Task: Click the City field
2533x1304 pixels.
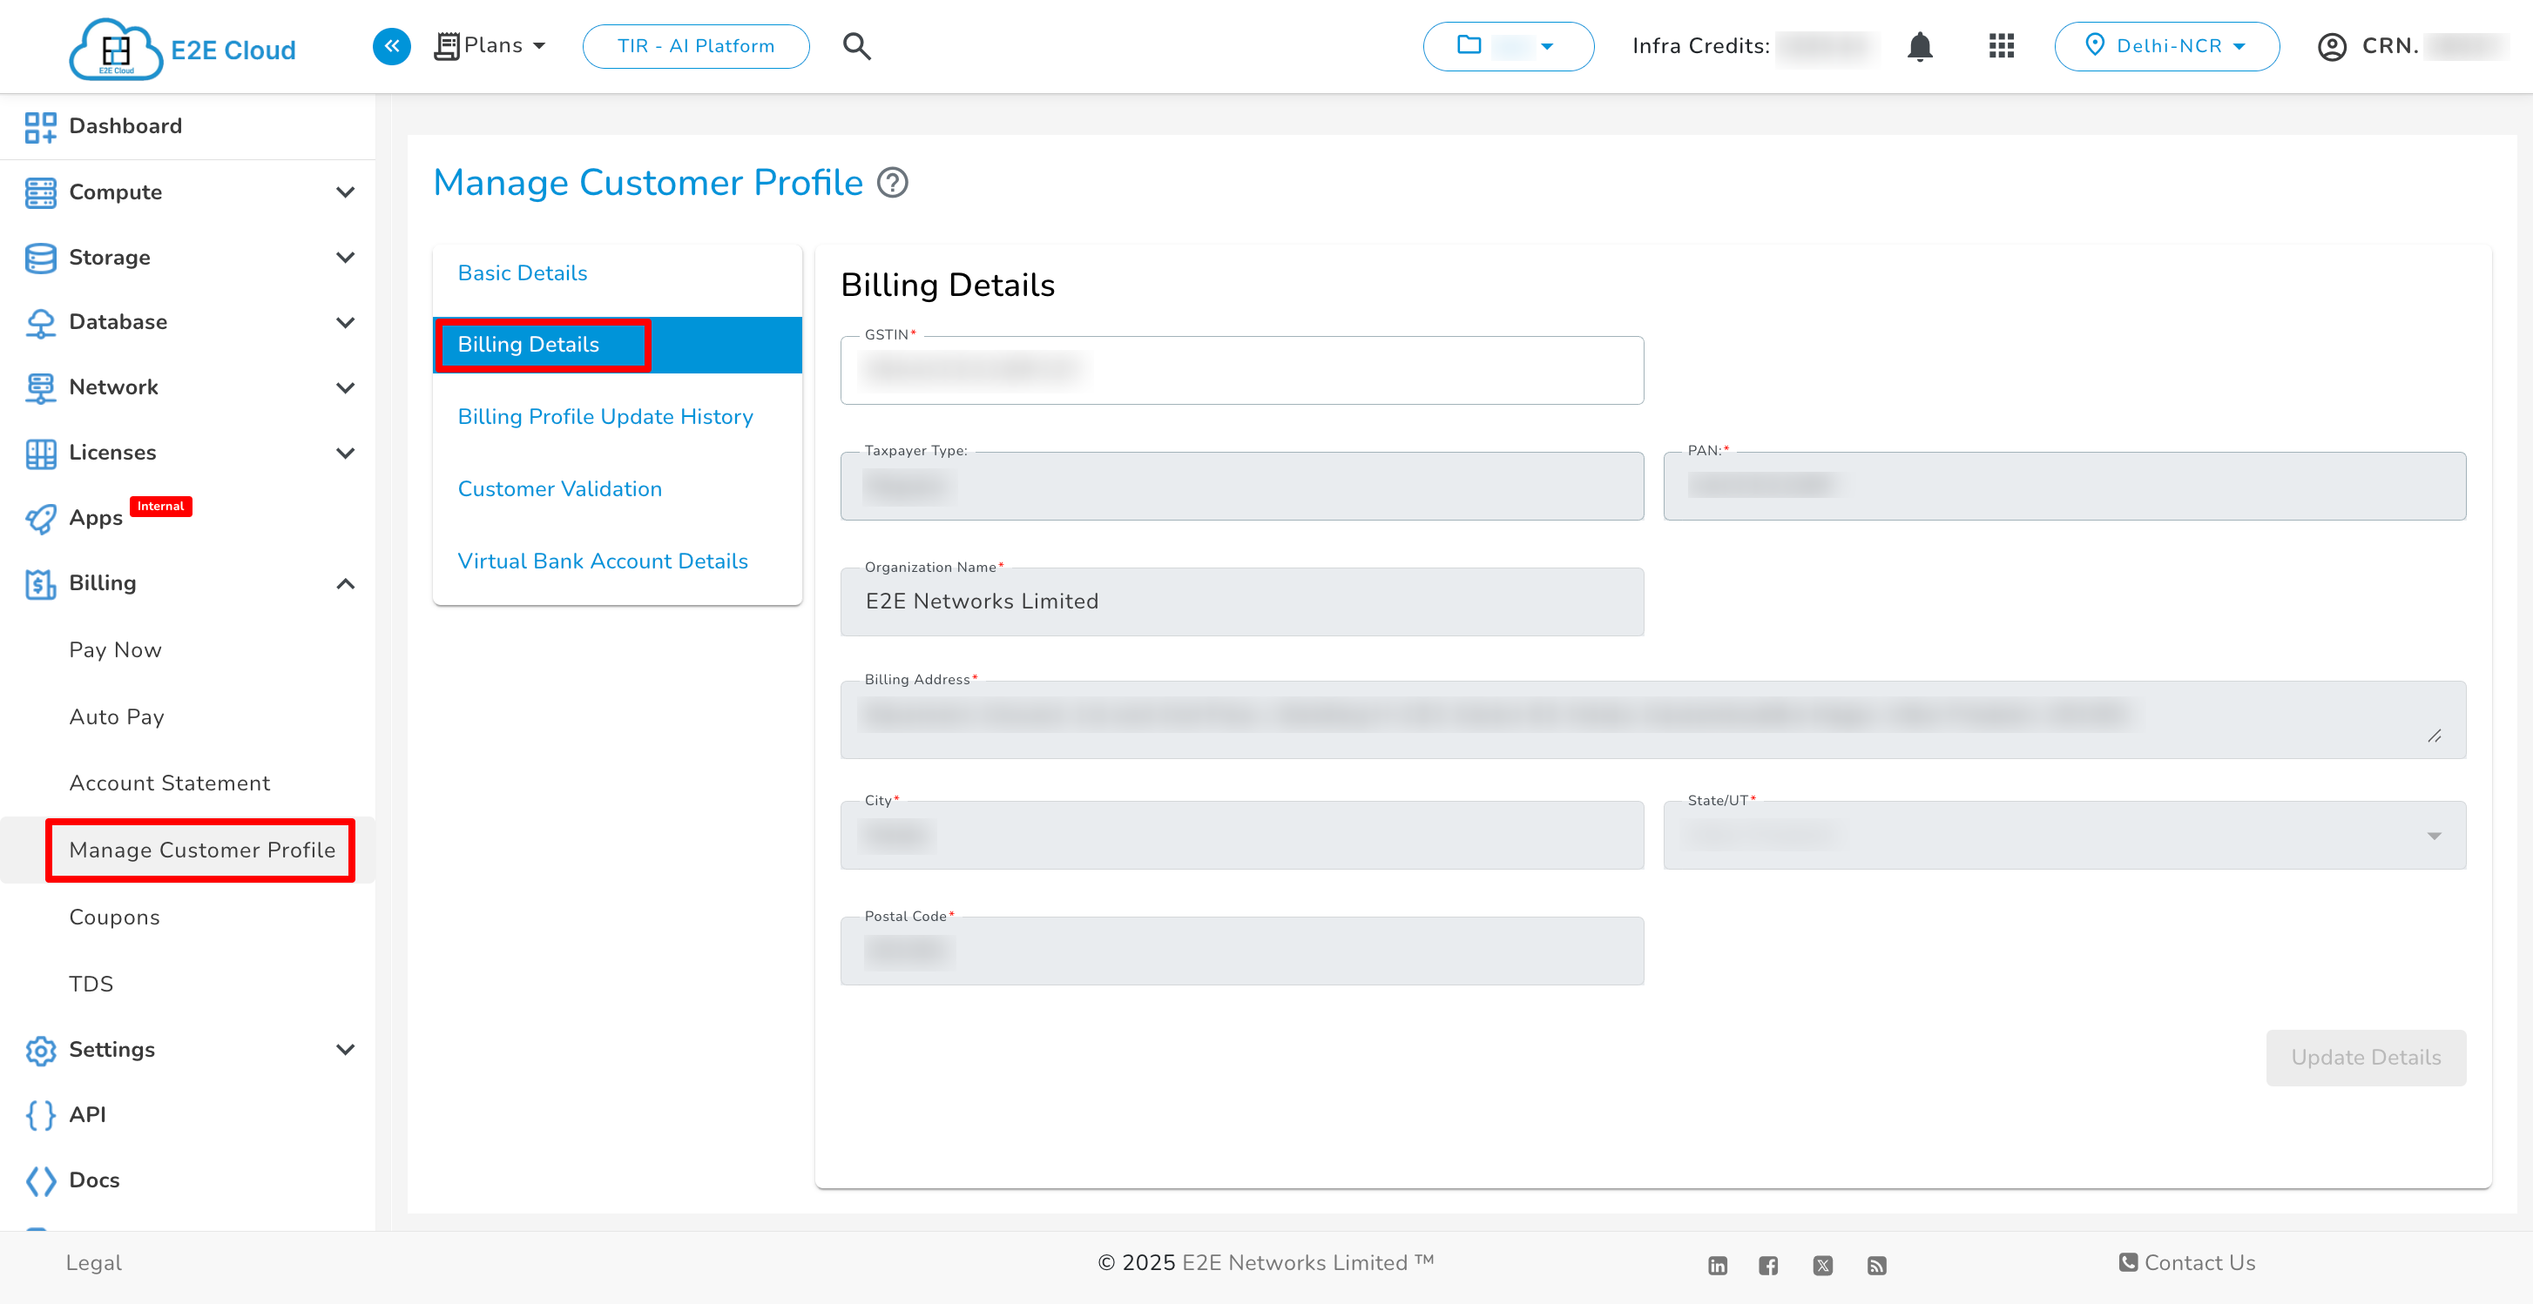Action: pyautogui.click(x=1242, y=836)
